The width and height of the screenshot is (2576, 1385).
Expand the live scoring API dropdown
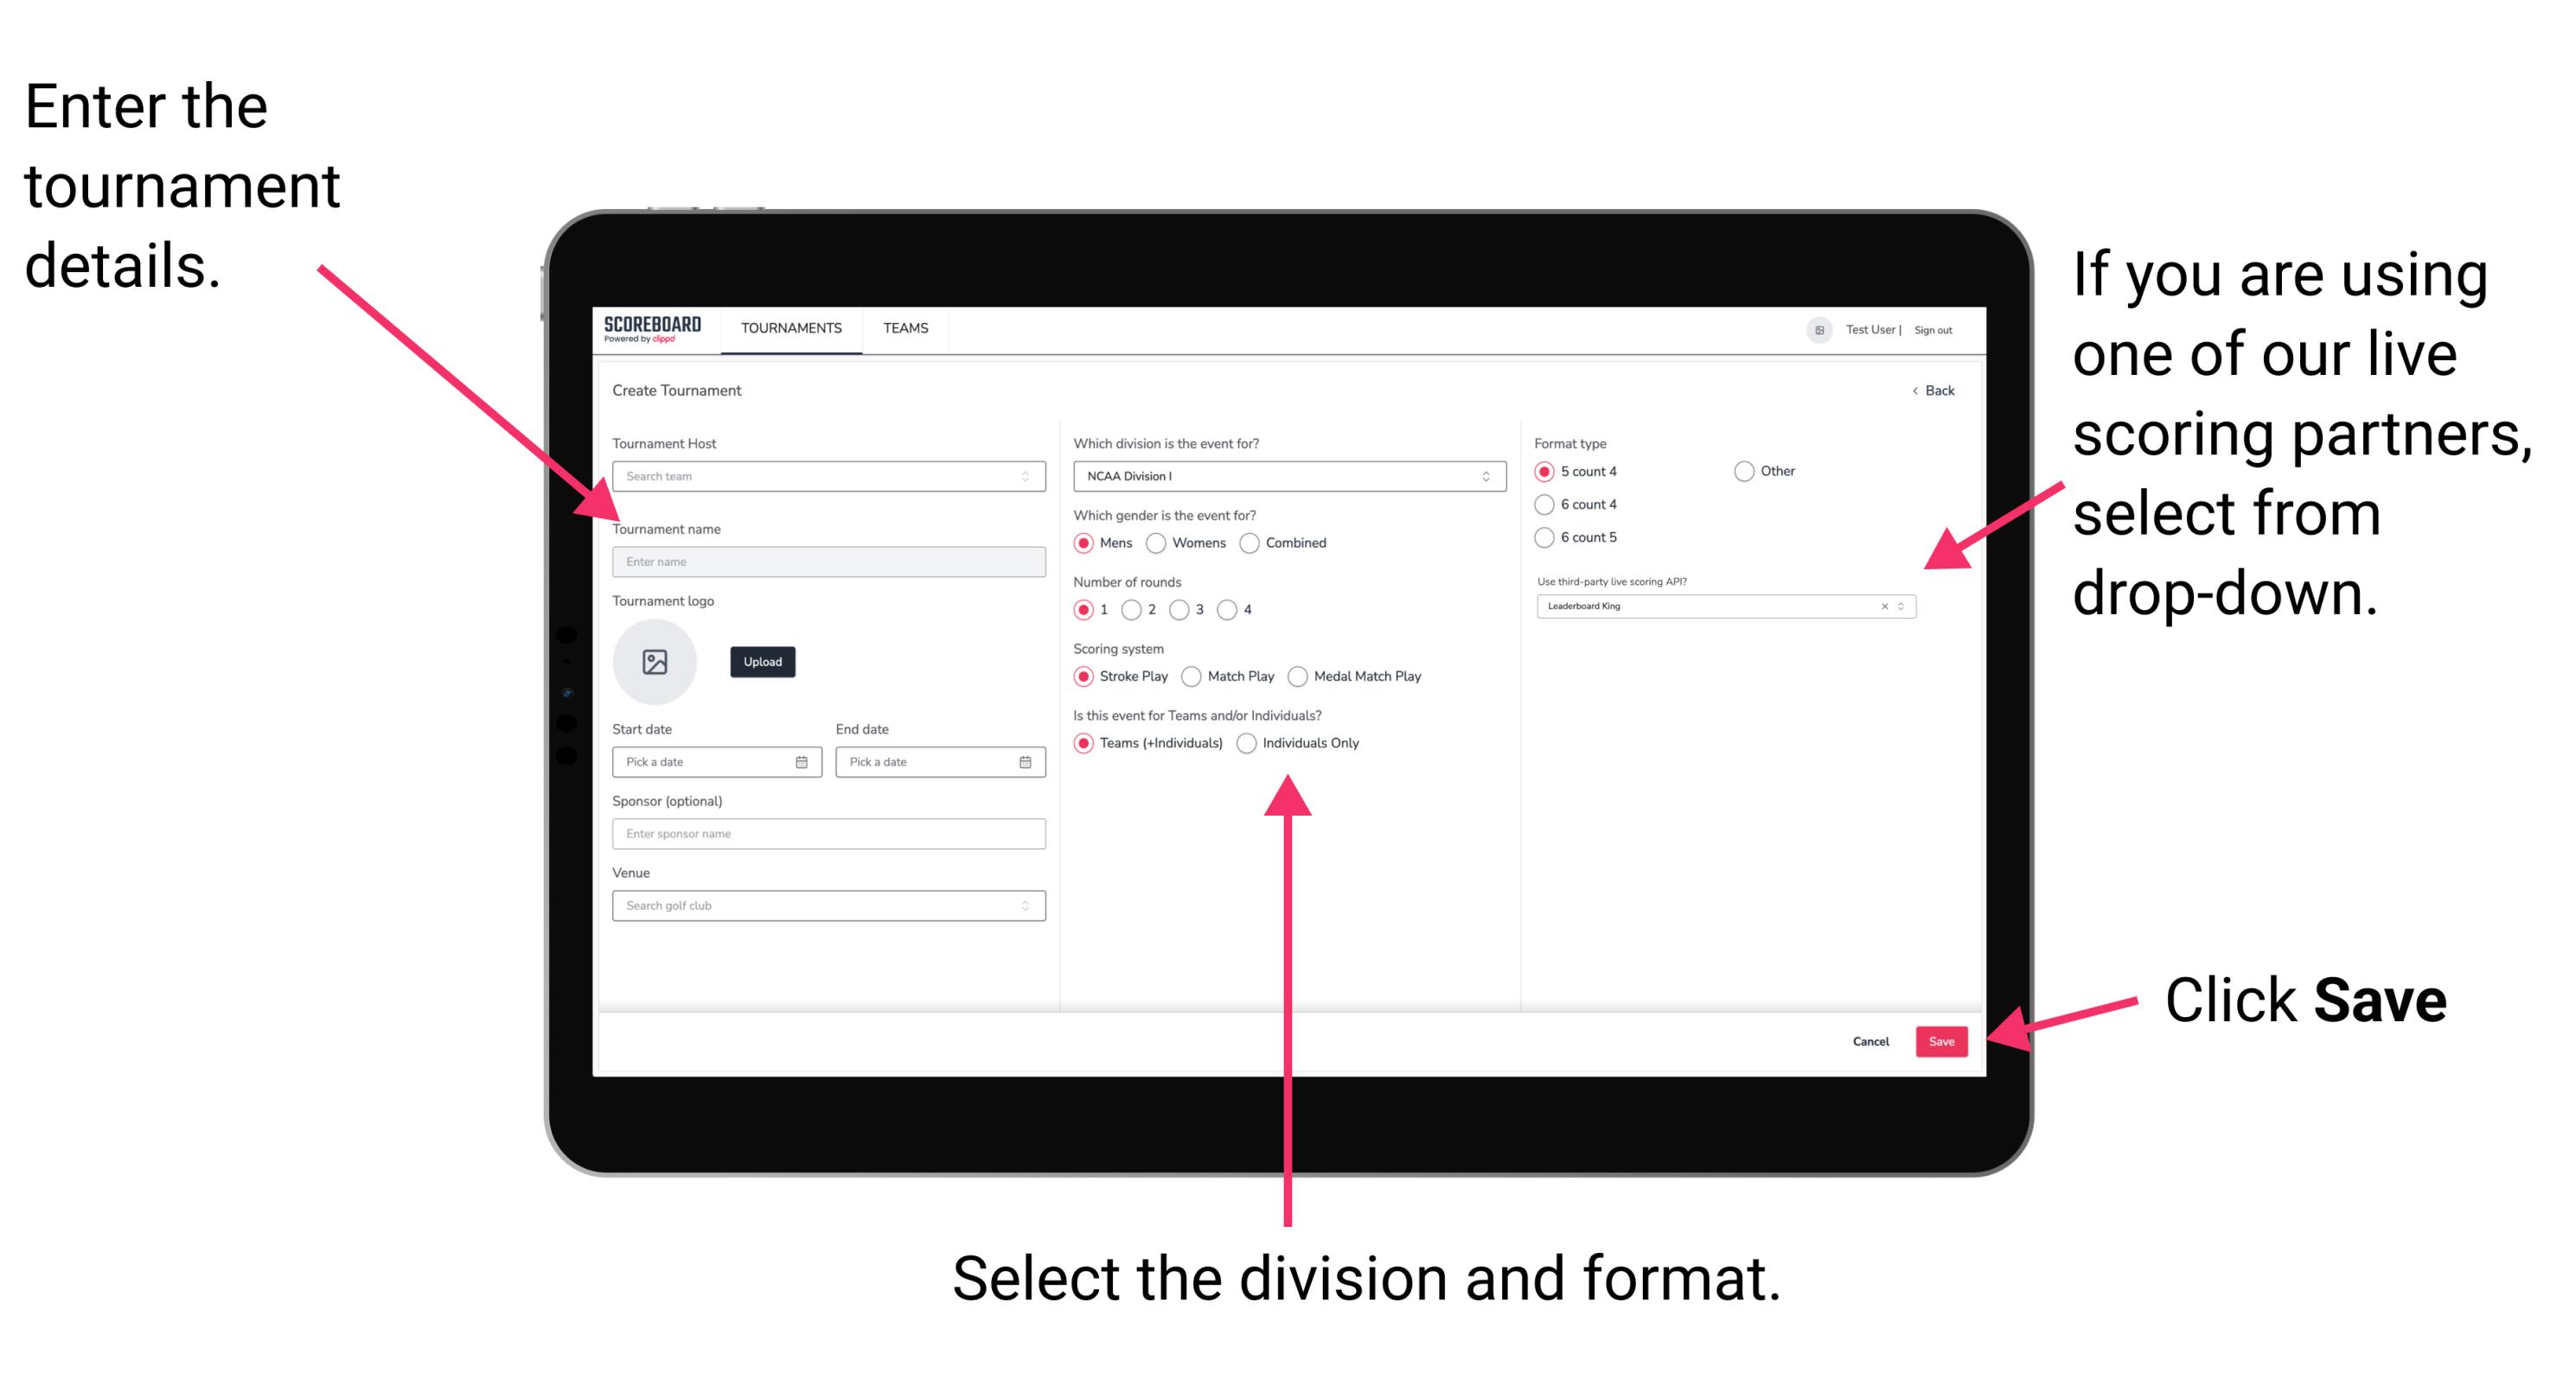pos(1905,607)
